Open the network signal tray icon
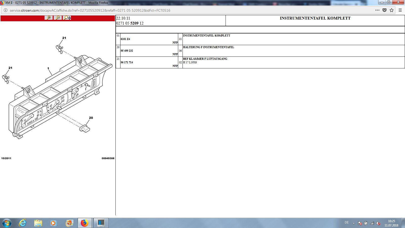 [x=372, y=223]
